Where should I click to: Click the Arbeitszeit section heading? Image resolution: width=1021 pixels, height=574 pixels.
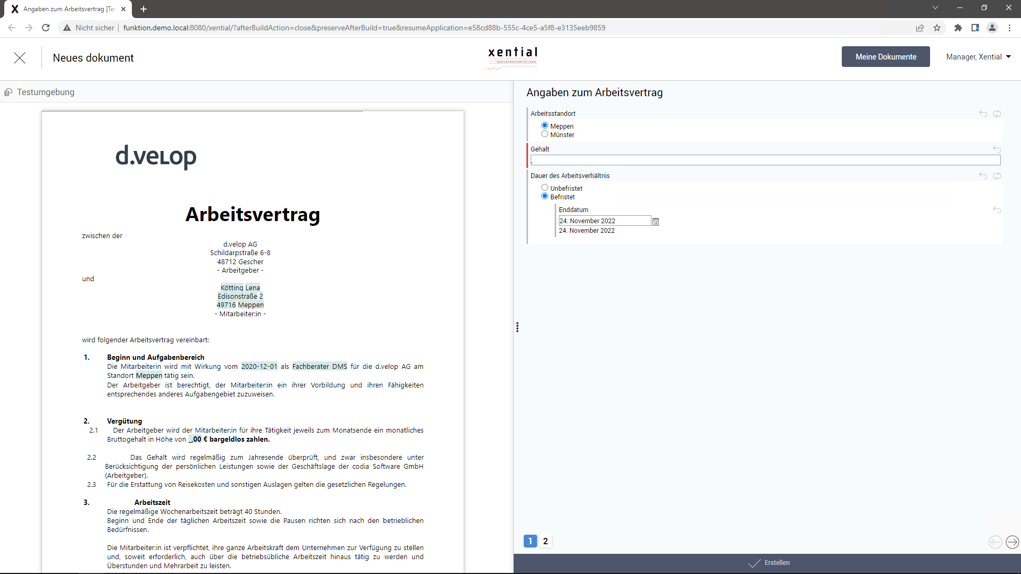[152, 503]
